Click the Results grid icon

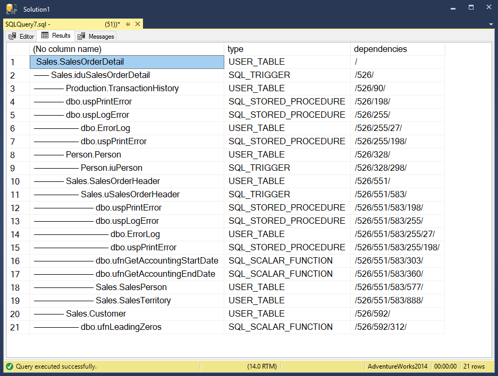tap(45, 36)
